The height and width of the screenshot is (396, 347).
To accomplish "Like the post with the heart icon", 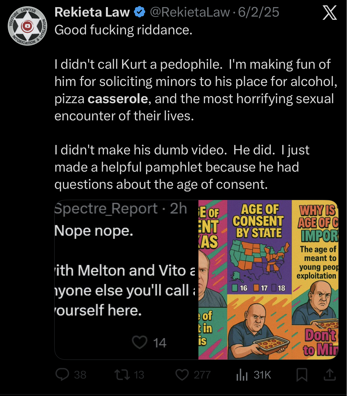I will point(182,375).
